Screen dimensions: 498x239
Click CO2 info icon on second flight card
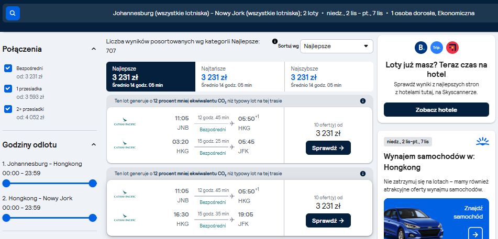coord(363,174)
